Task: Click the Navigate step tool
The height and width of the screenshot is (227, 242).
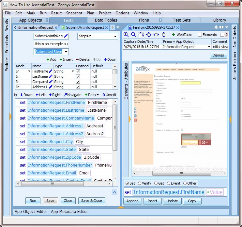Action: [73, 95]
